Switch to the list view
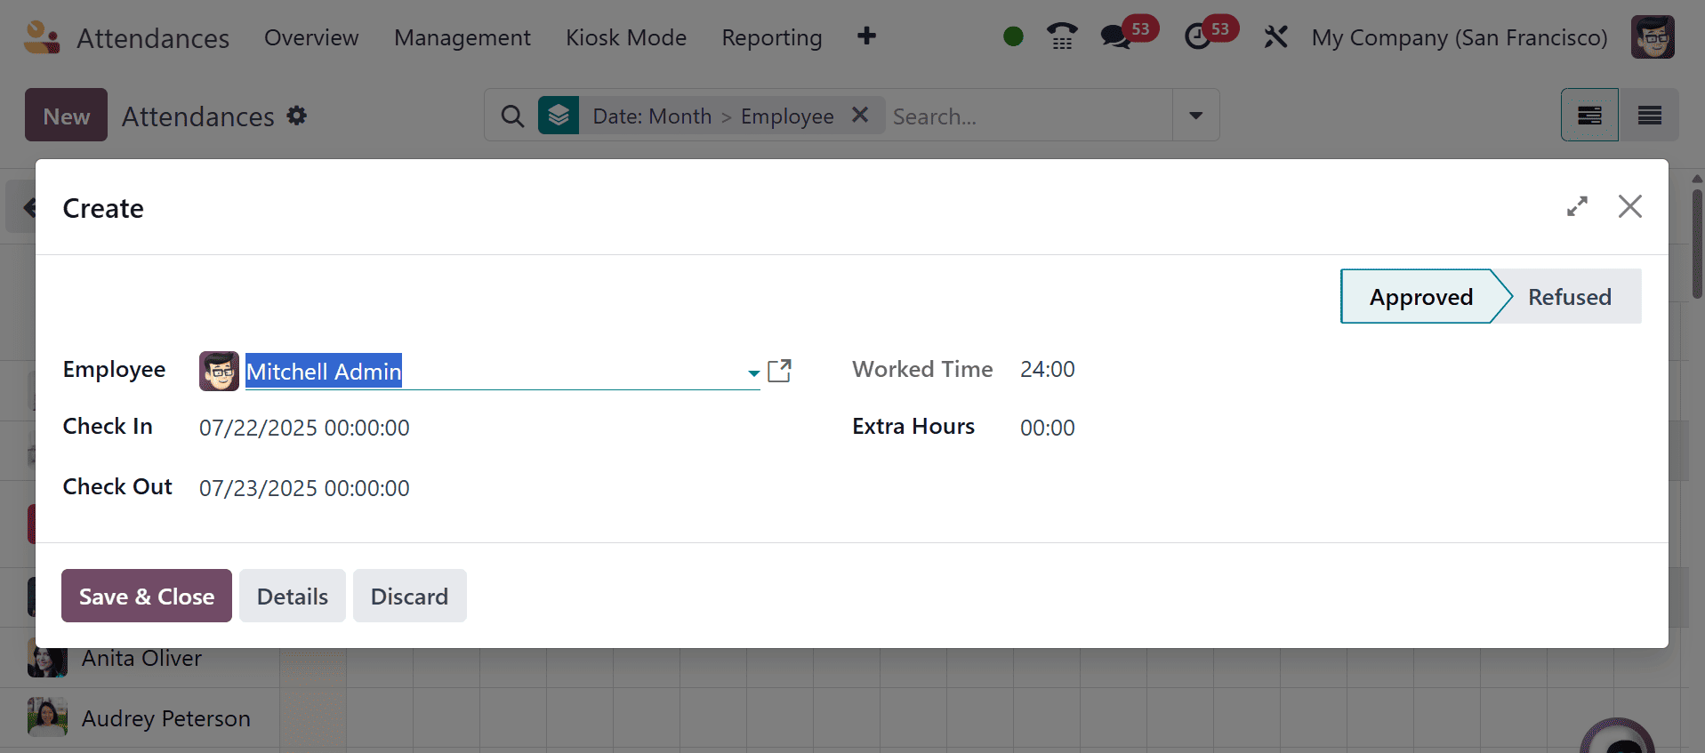 pyautogui.click(x=1650, y=115)
